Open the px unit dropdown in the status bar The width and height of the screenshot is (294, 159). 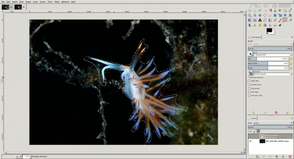tap(19, 157)
